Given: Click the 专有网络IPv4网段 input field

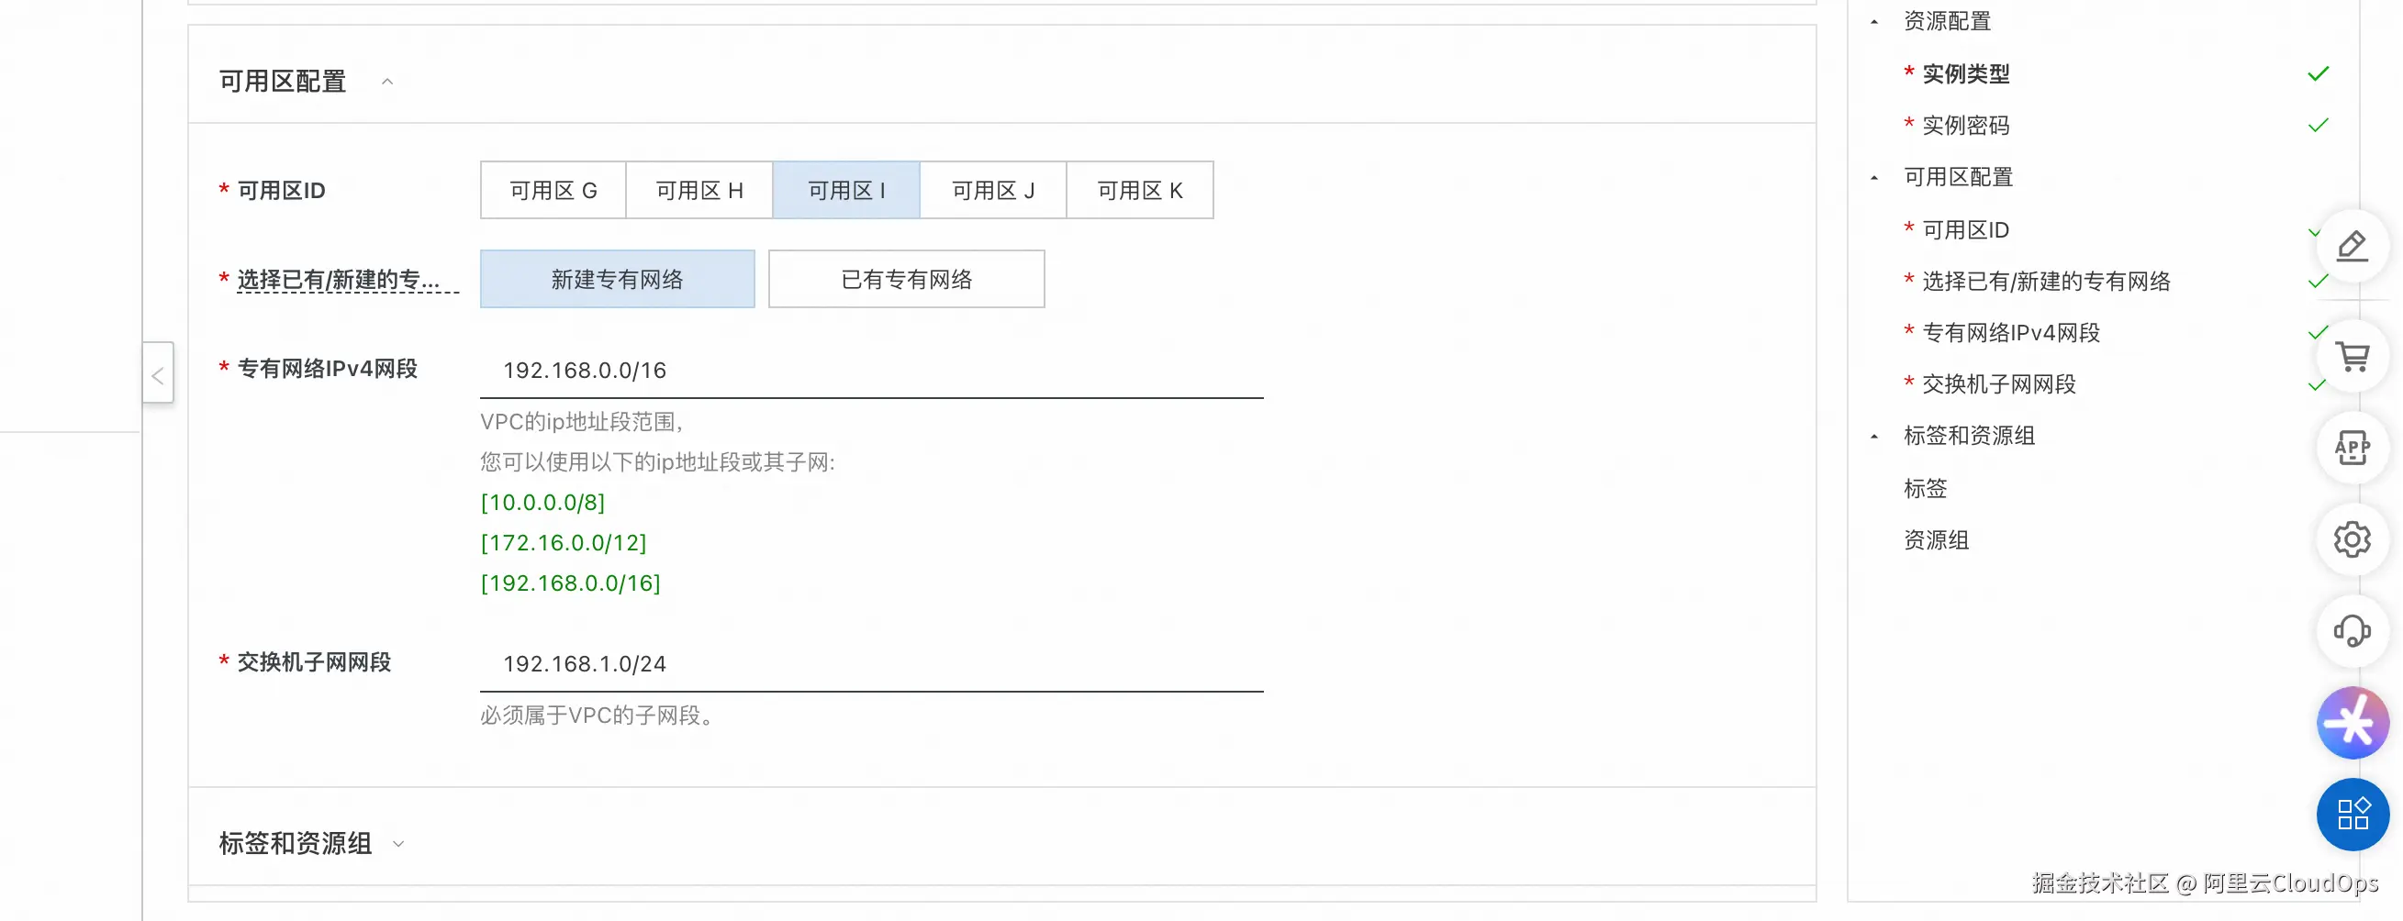Looking at the screenshot, I should 871,370.
